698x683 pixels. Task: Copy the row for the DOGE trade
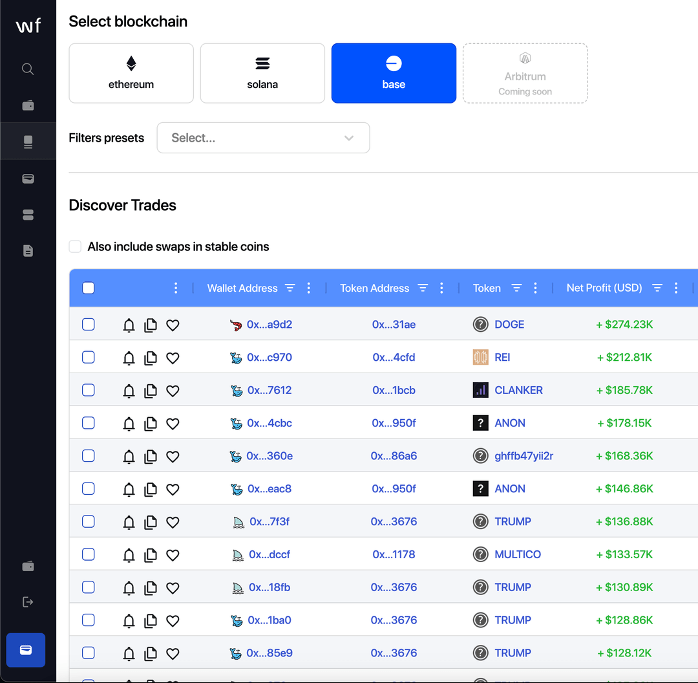tap(150, 325)
